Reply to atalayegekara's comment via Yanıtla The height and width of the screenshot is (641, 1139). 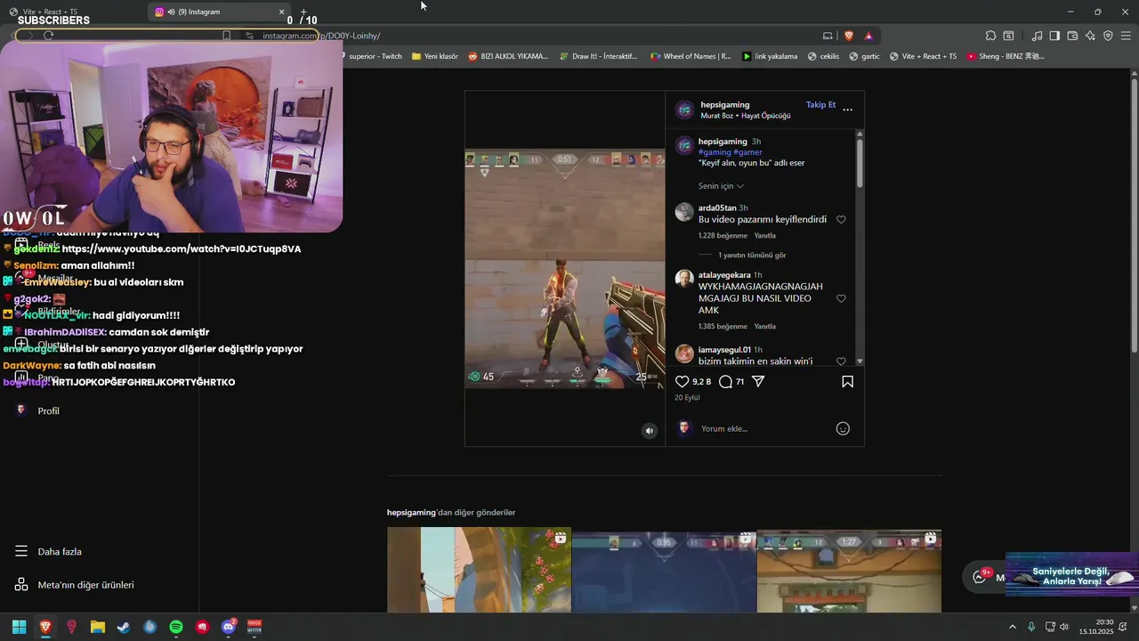[x=765, y=327]
